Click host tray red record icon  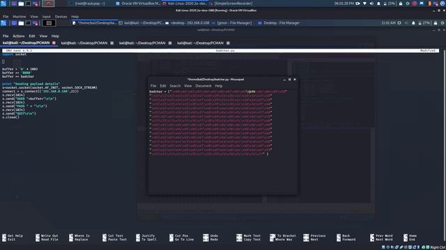[415, 3]
